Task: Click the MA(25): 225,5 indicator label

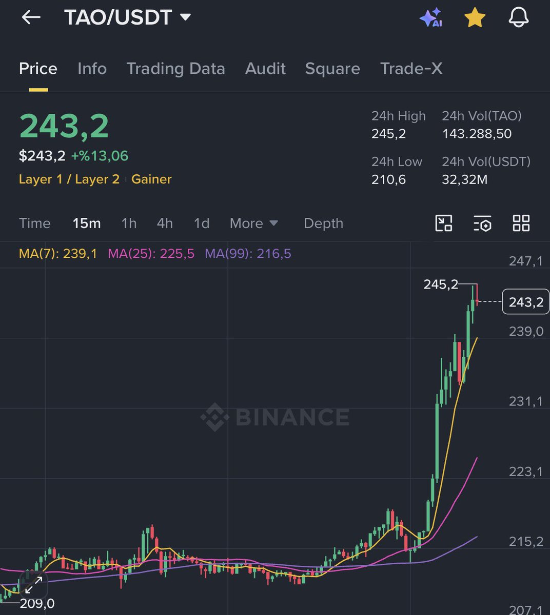Action: [x=151, y=254]
